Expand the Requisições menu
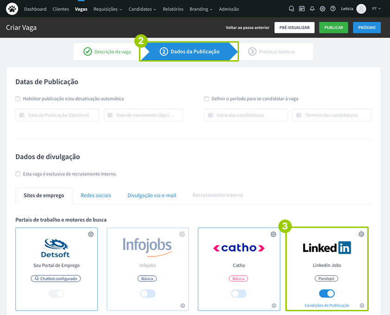Viewport: 390px width, 315px height. [107, 9]
